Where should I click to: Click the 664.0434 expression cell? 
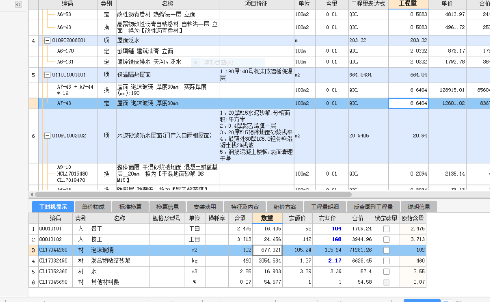368,75
